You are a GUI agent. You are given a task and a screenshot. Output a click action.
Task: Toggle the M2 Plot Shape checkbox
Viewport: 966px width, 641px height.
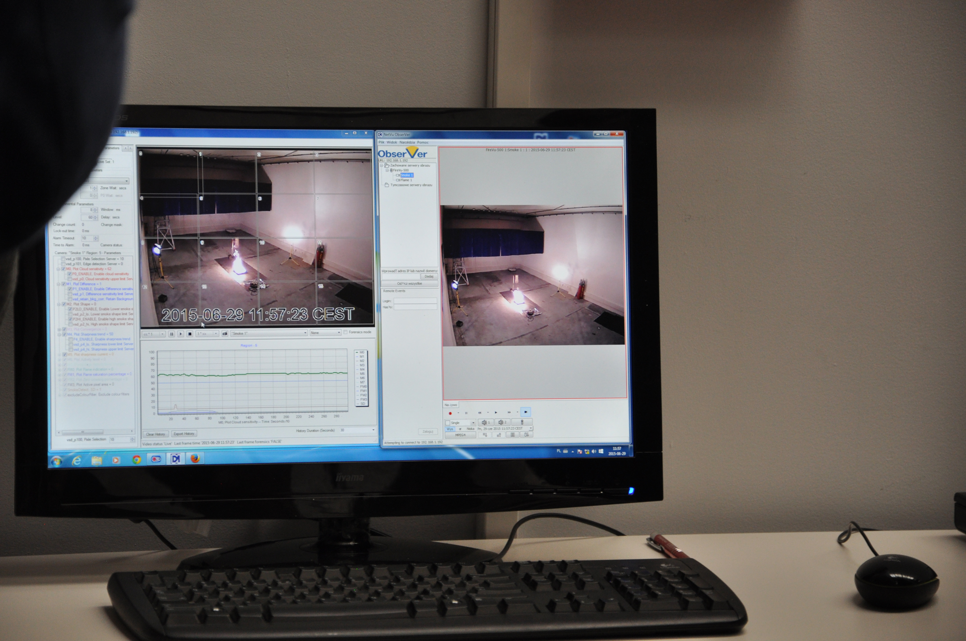[x=64, y=304]
